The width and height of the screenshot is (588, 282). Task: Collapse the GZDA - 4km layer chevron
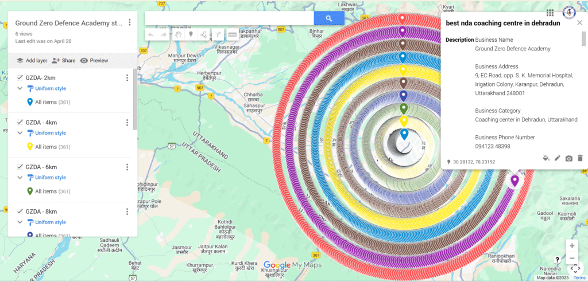click(x=20, y=133)
